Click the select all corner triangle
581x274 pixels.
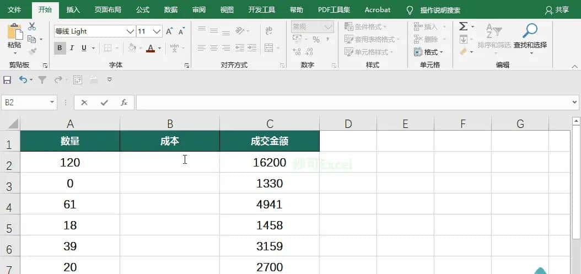point(13,123)
